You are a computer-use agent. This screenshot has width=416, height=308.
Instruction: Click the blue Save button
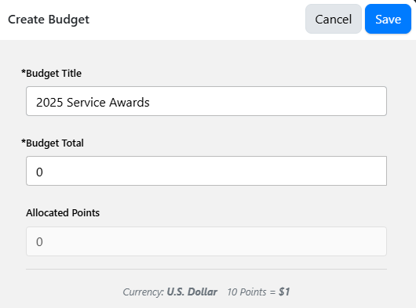tap(388, 19)
